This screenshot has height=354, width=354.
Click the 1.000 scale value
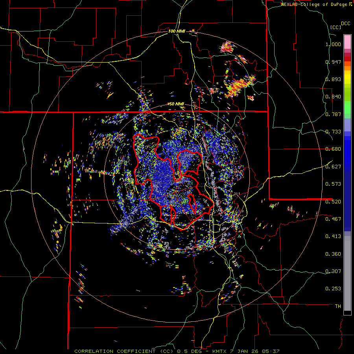pos(333,44)
